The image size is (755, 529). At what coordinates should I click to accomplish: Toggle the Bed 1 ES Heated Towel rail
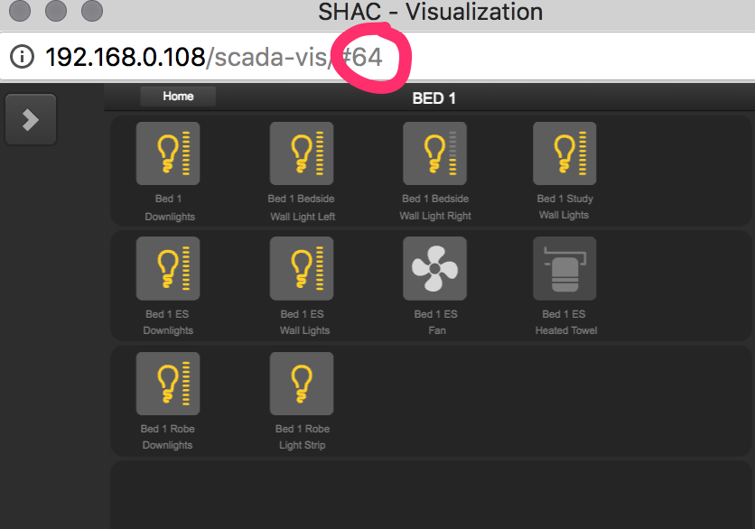coord(564,268)
